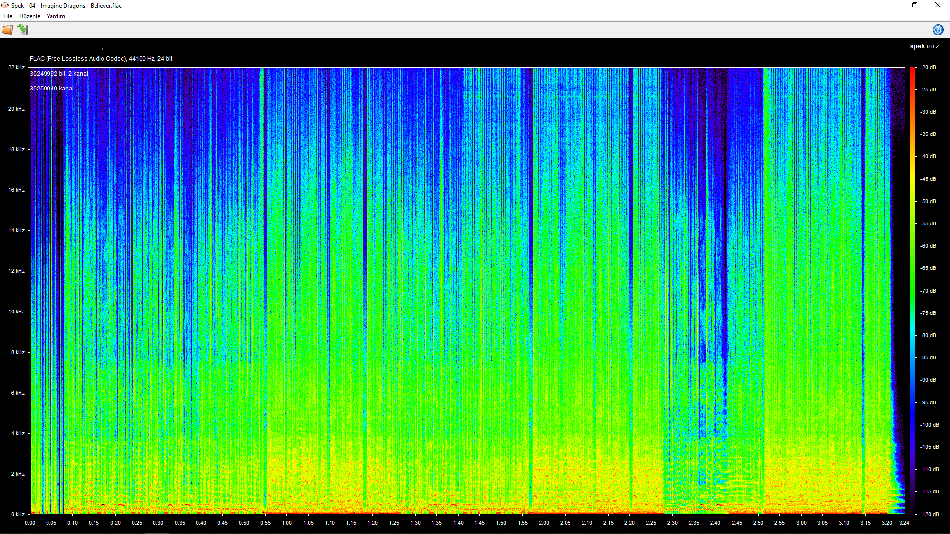Image resolution: width=950 pixels, height=534 pixels.
Task: Click the 2:30 time marker on the axis
Action: (672, 523)
